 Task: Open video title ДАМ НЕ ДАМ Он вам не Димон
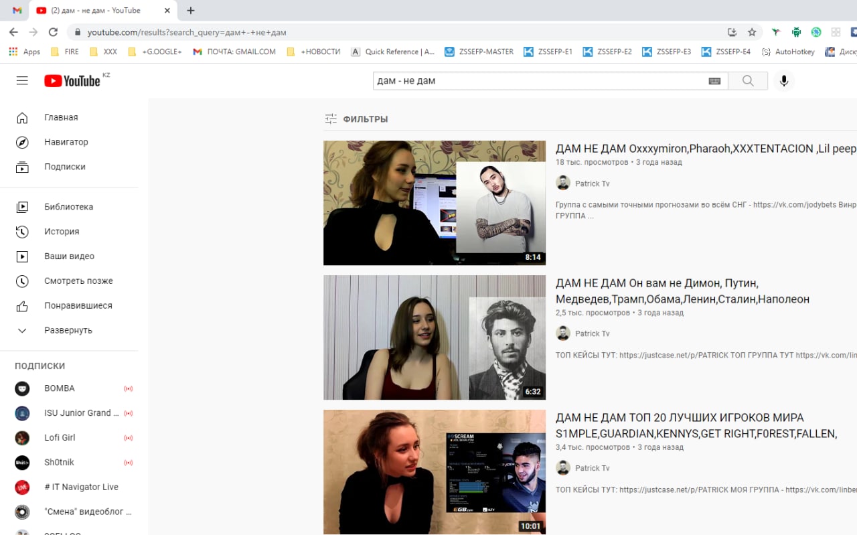click(x=683, y=291)
